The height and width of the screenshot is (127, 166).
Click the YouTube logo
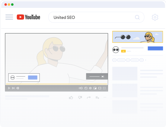pos(28,17)
